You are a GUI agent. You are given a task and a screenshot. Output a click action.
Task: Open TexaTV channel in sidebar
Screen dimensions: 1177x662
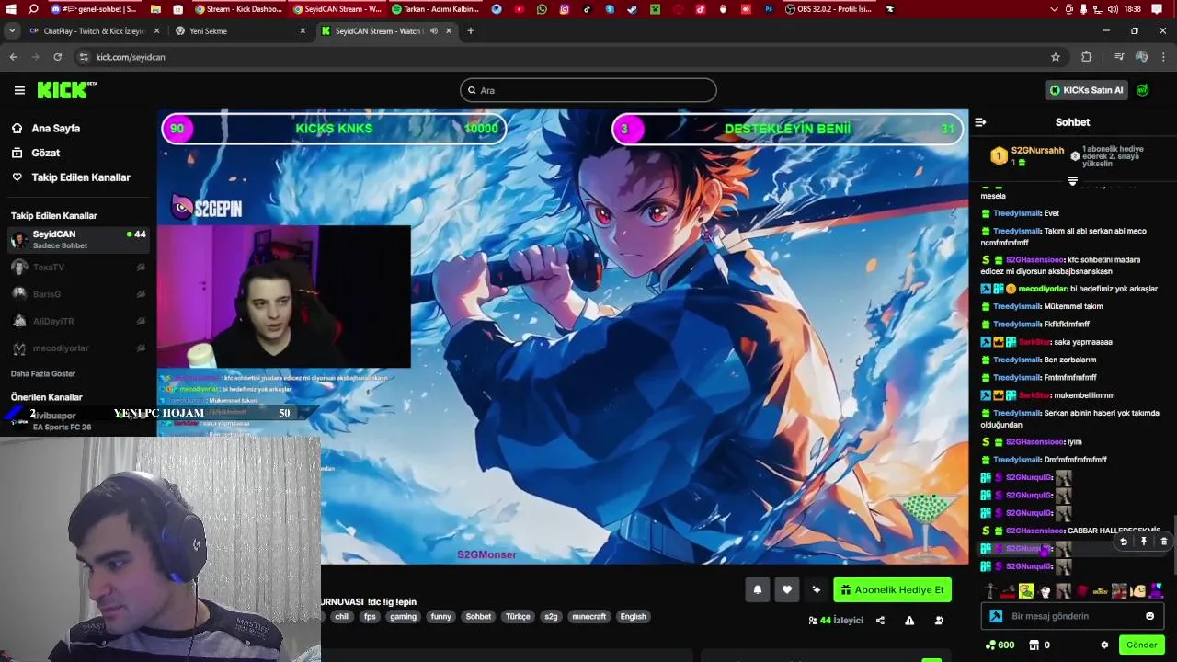[x=78, y=268]
